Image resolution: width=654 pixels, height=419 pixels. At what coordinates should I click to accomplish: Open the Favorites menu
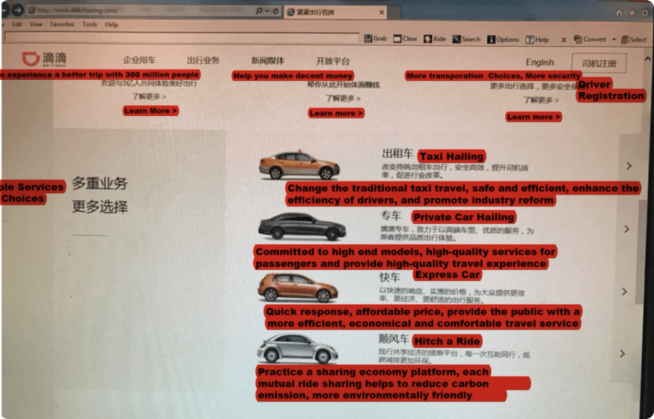[62, 24]
